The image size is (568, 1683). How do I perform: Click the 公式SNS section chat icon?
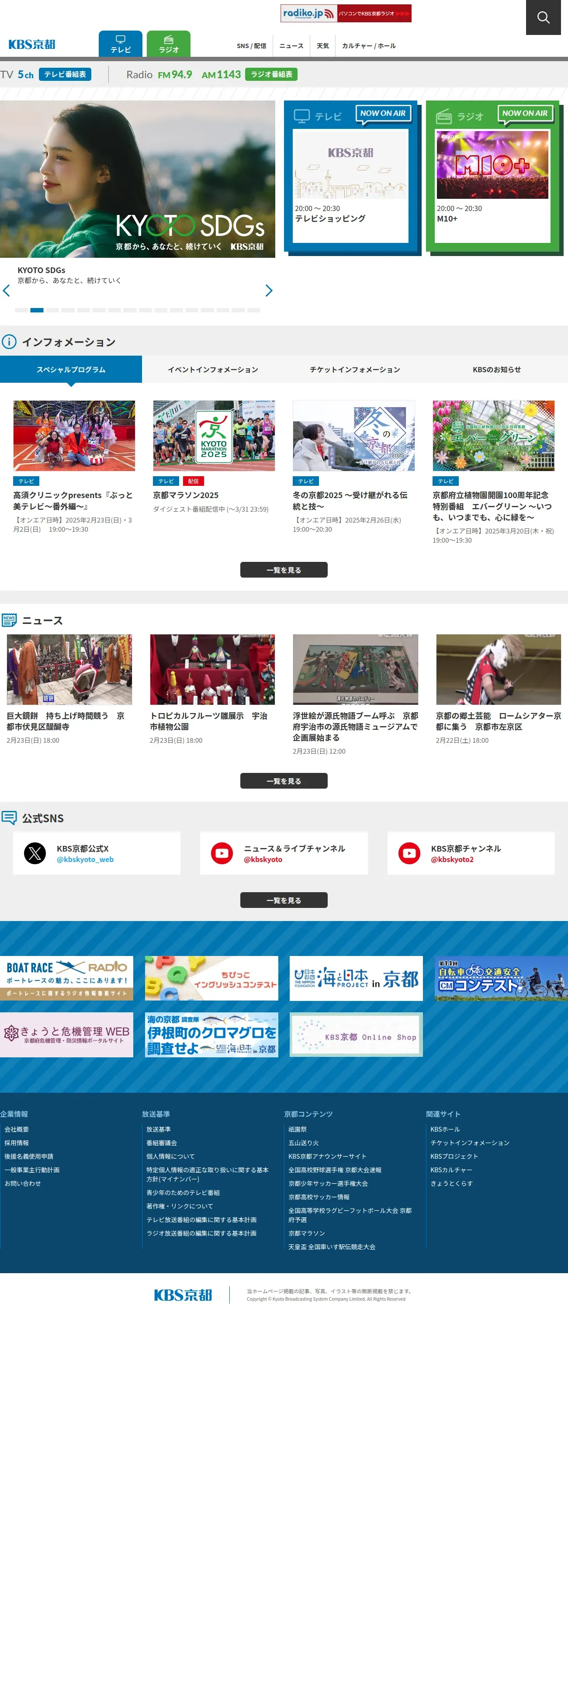pyautogui.click(x=9, y=818)
